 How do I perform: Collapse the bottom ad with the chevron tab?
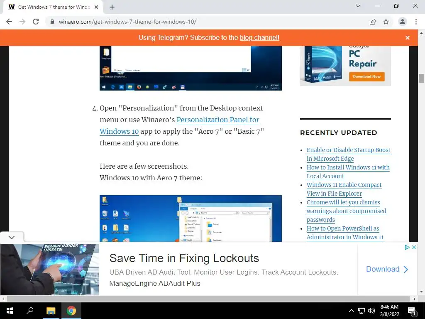(x=12, y=237)
